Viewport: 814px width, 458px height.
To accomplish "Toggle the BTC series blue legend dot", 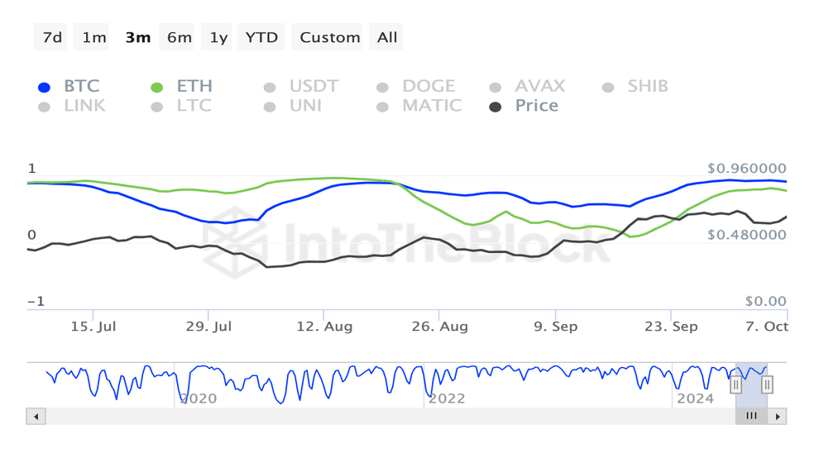I will click(44, 88).
